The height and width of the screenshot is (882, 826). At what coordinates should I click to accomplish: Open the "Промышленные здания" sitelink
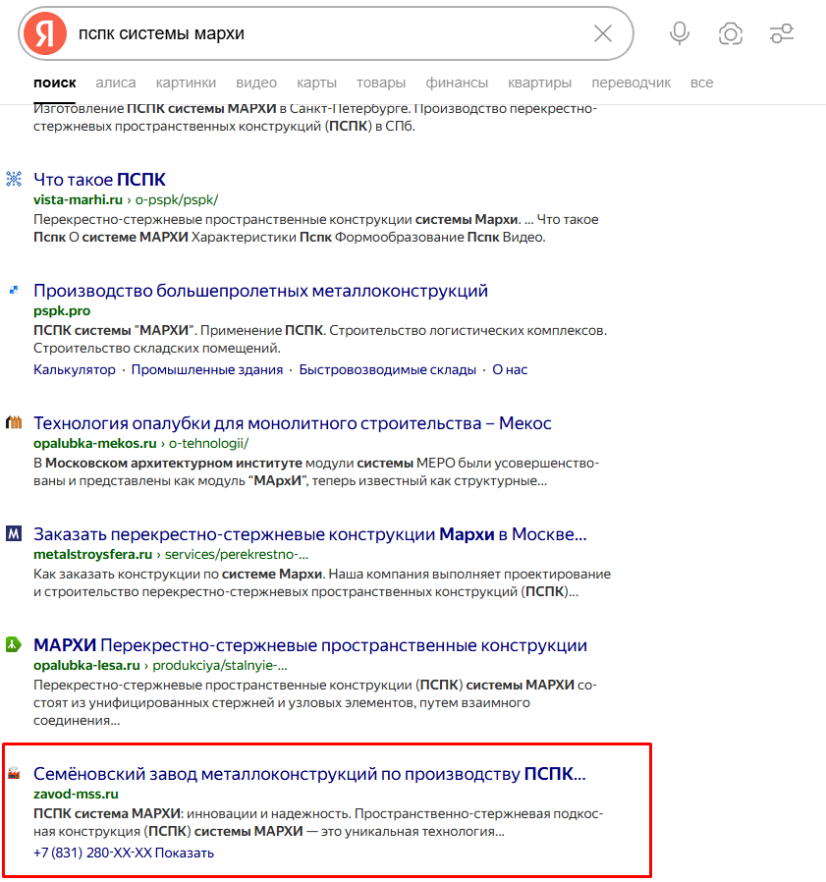click(x=207, y=369)
